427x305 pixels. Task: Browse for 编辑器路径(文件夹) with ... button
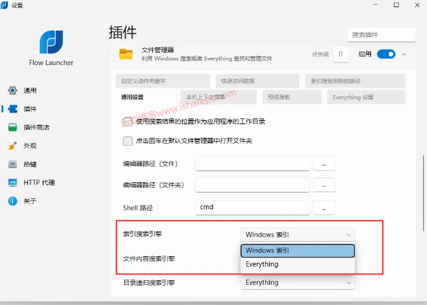click(324, 185)
